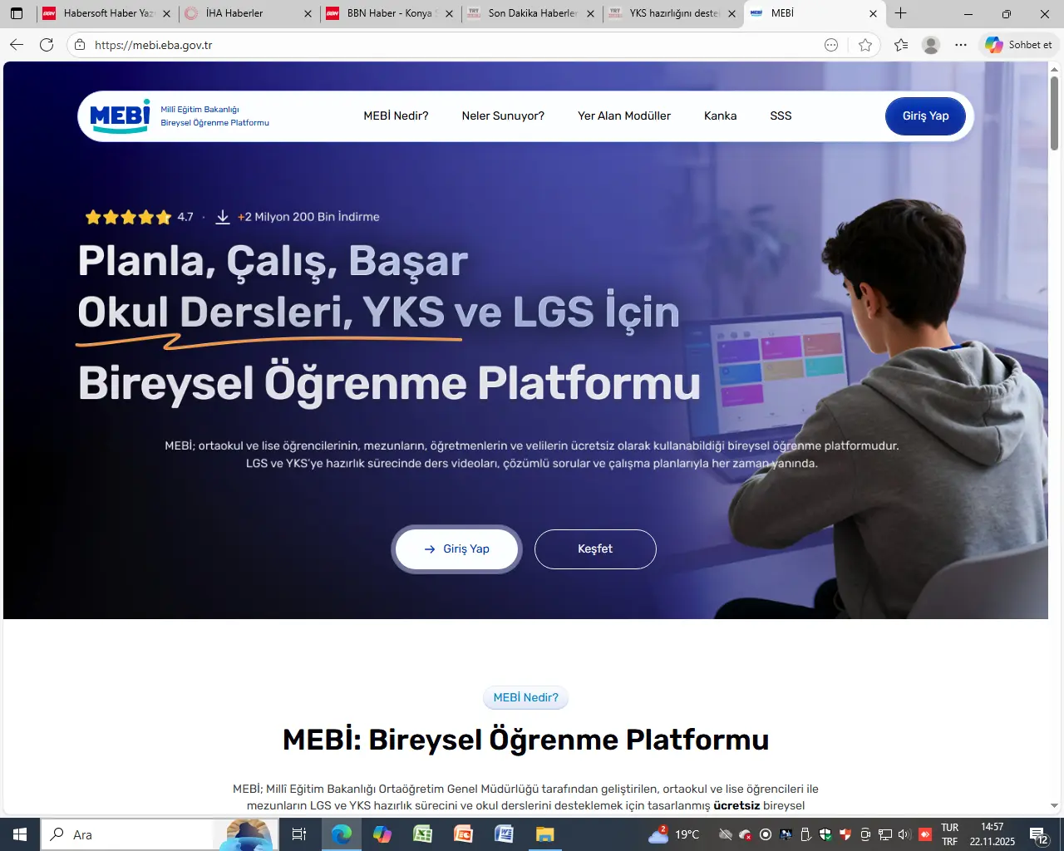Go back with the browser back arrow
Screen dimensions: 1064x851
(17, 45)
